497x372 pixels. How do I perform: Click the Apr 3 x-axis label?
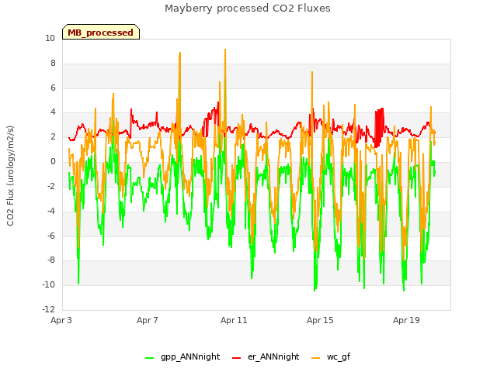61,320
